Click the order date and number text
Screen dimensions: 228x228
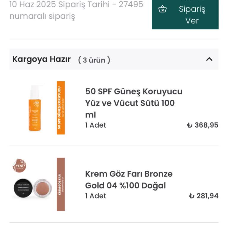(x=76, y=10)
